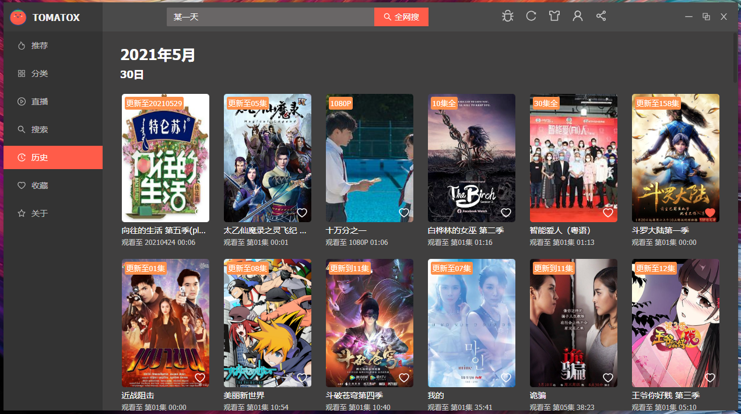Toggle favorite heart on 白桦林的女巫 第二季

pyautogui.click(x=505, y=213)
